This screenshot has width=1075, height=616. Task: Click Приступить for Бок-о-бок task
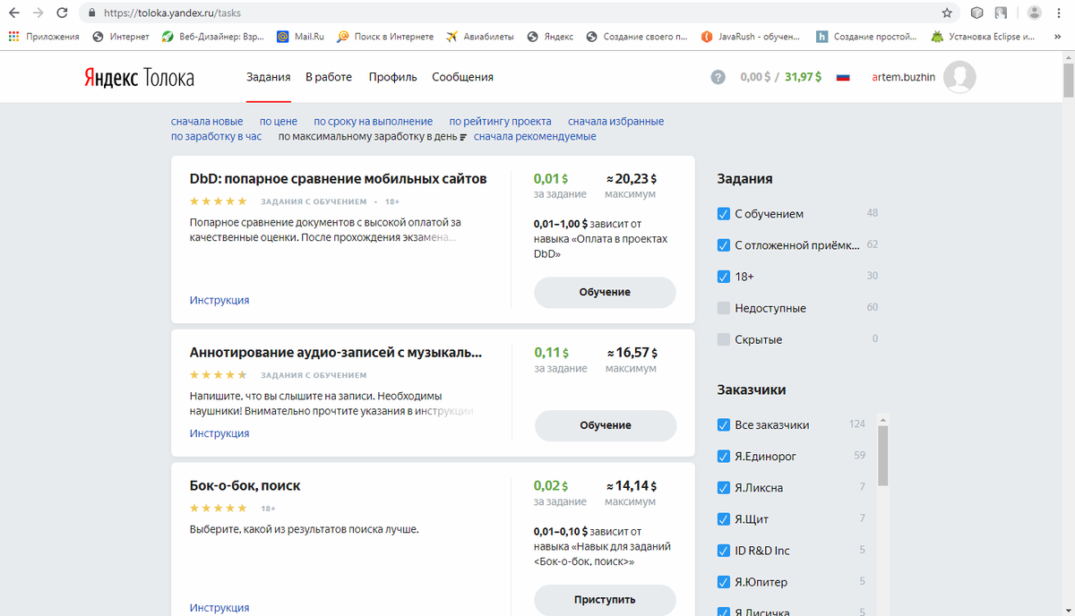point(605,600)
